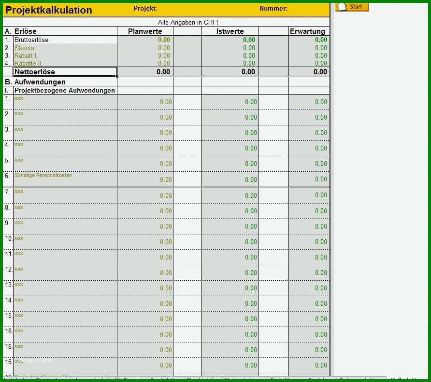Click Skonto Planwerte value 0.00
The image size is (431, 382).
point(164,48)
